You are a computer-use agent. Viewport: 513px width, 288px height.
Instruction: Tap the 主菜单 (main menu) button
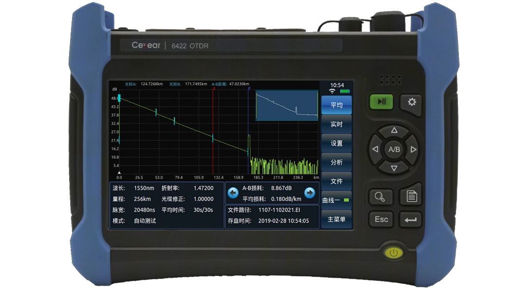(x=336, y=219)
